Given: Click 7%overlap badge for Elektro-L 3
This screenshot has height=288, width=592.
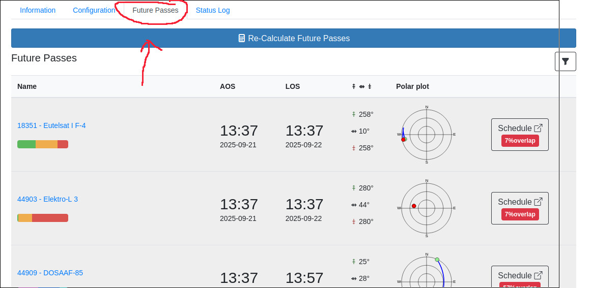Looking at the screenshot, I should coord(520,214).
